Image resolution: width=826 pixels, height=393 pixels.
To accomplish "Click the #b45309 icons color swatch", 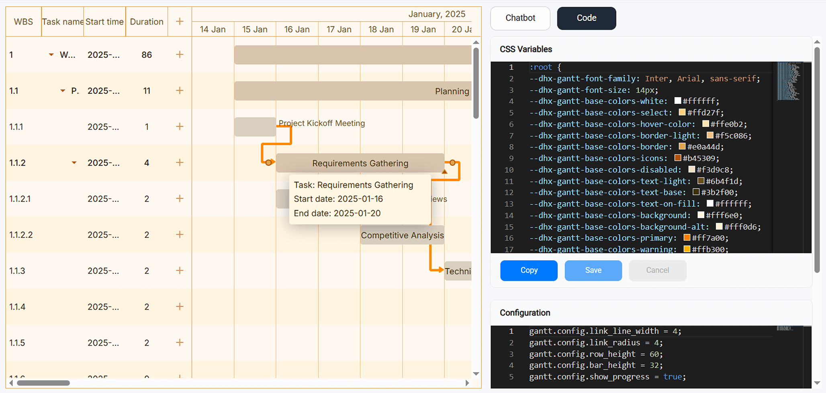I will (678, 158).
